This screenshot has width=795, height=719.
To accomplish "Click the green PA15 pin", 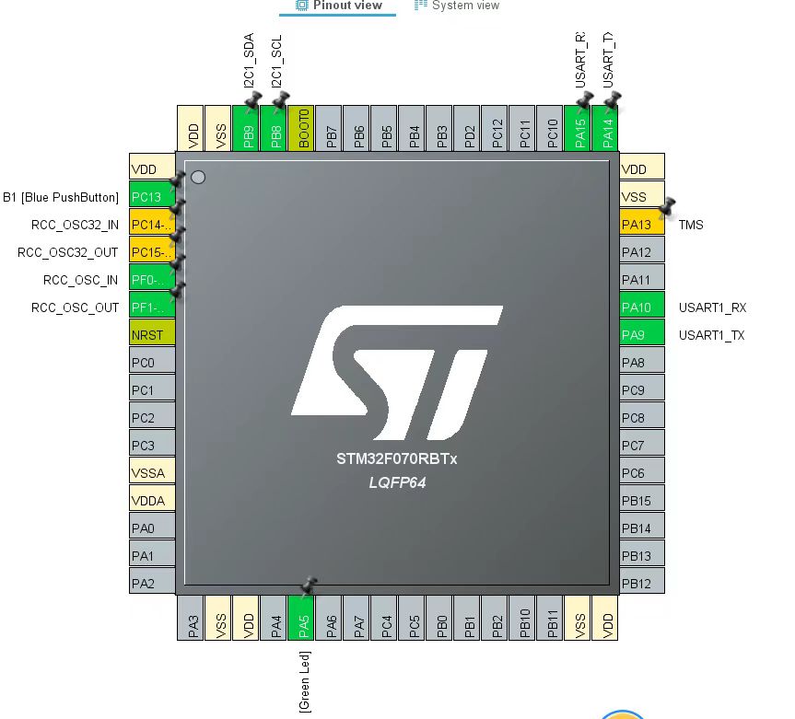I will click(x=578, y=128).
